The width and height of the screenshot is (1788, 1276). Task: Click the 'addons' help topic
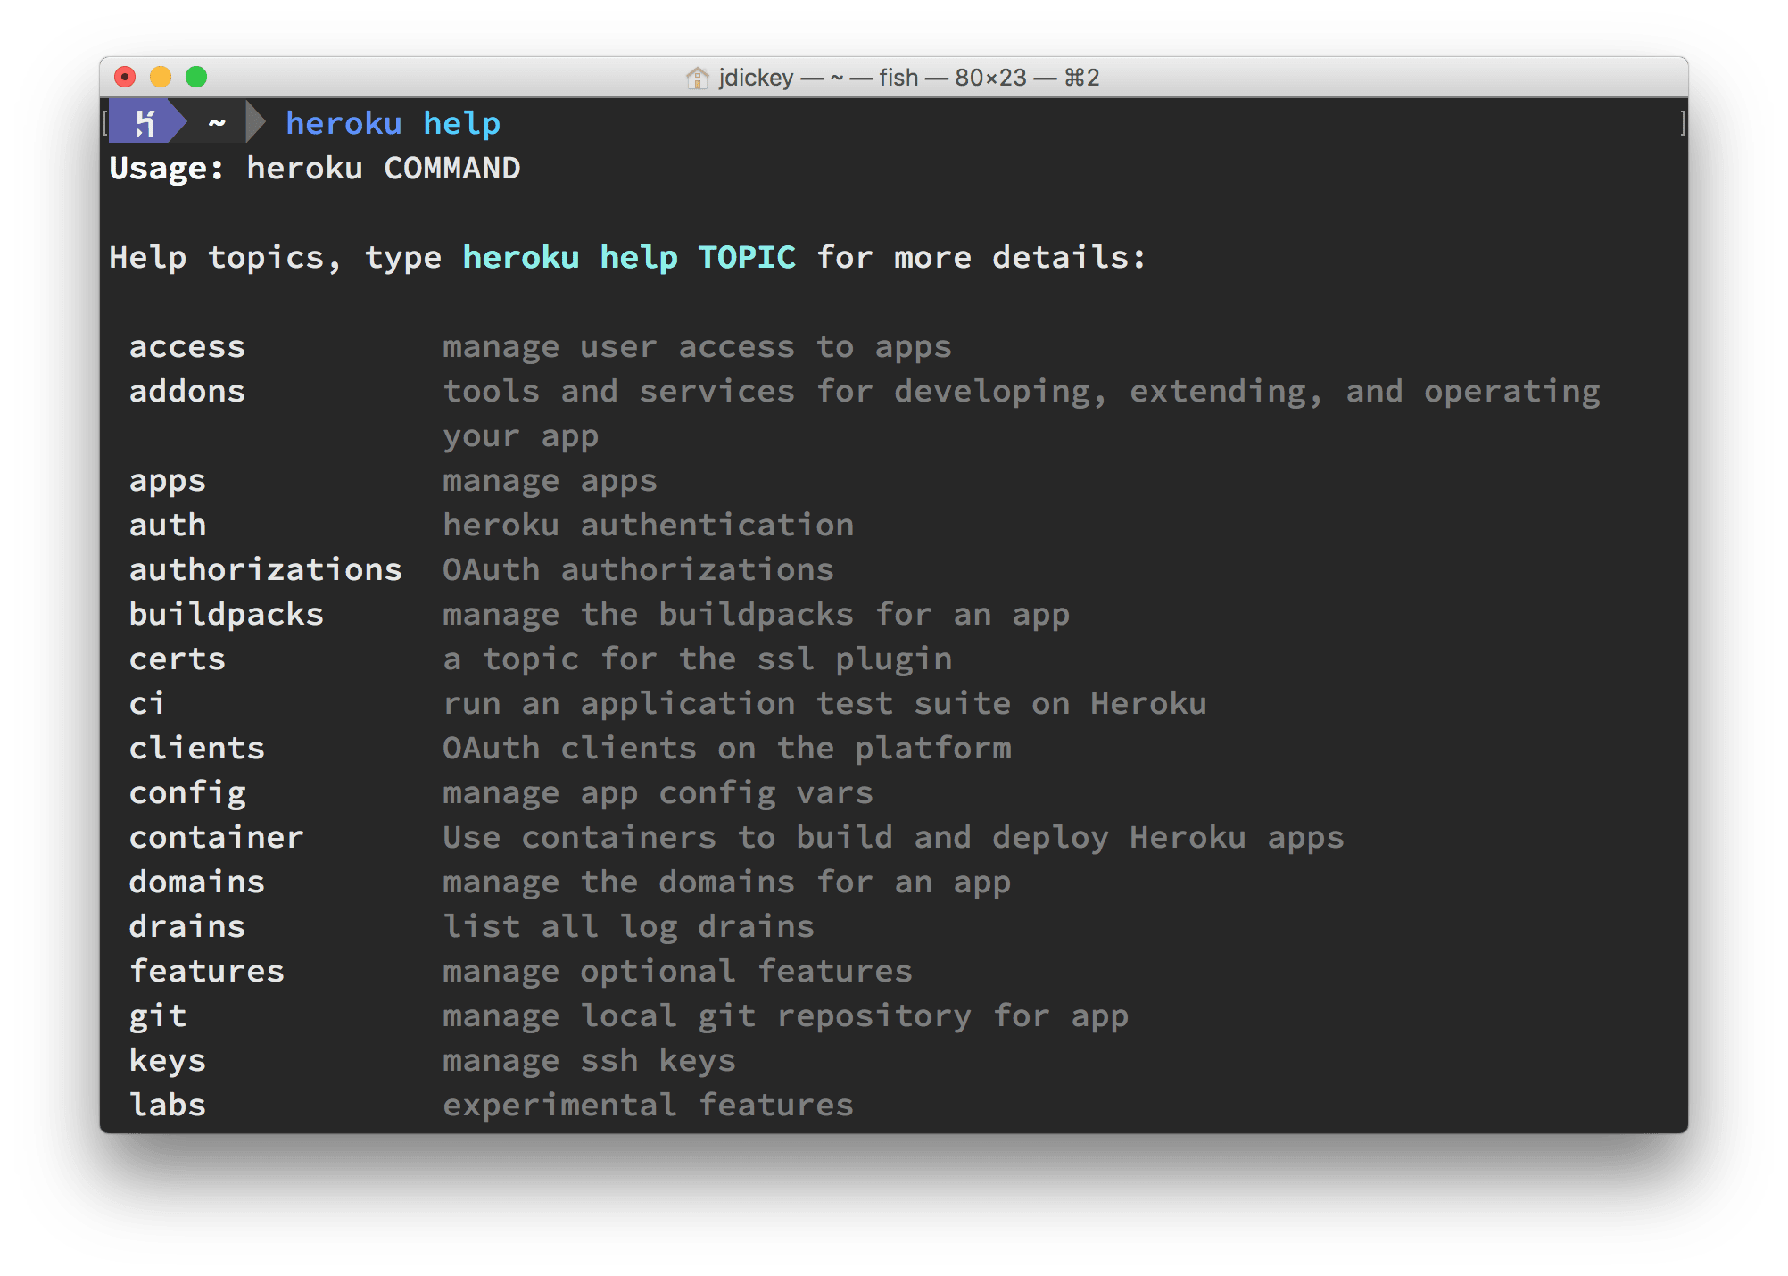(186, 391)
